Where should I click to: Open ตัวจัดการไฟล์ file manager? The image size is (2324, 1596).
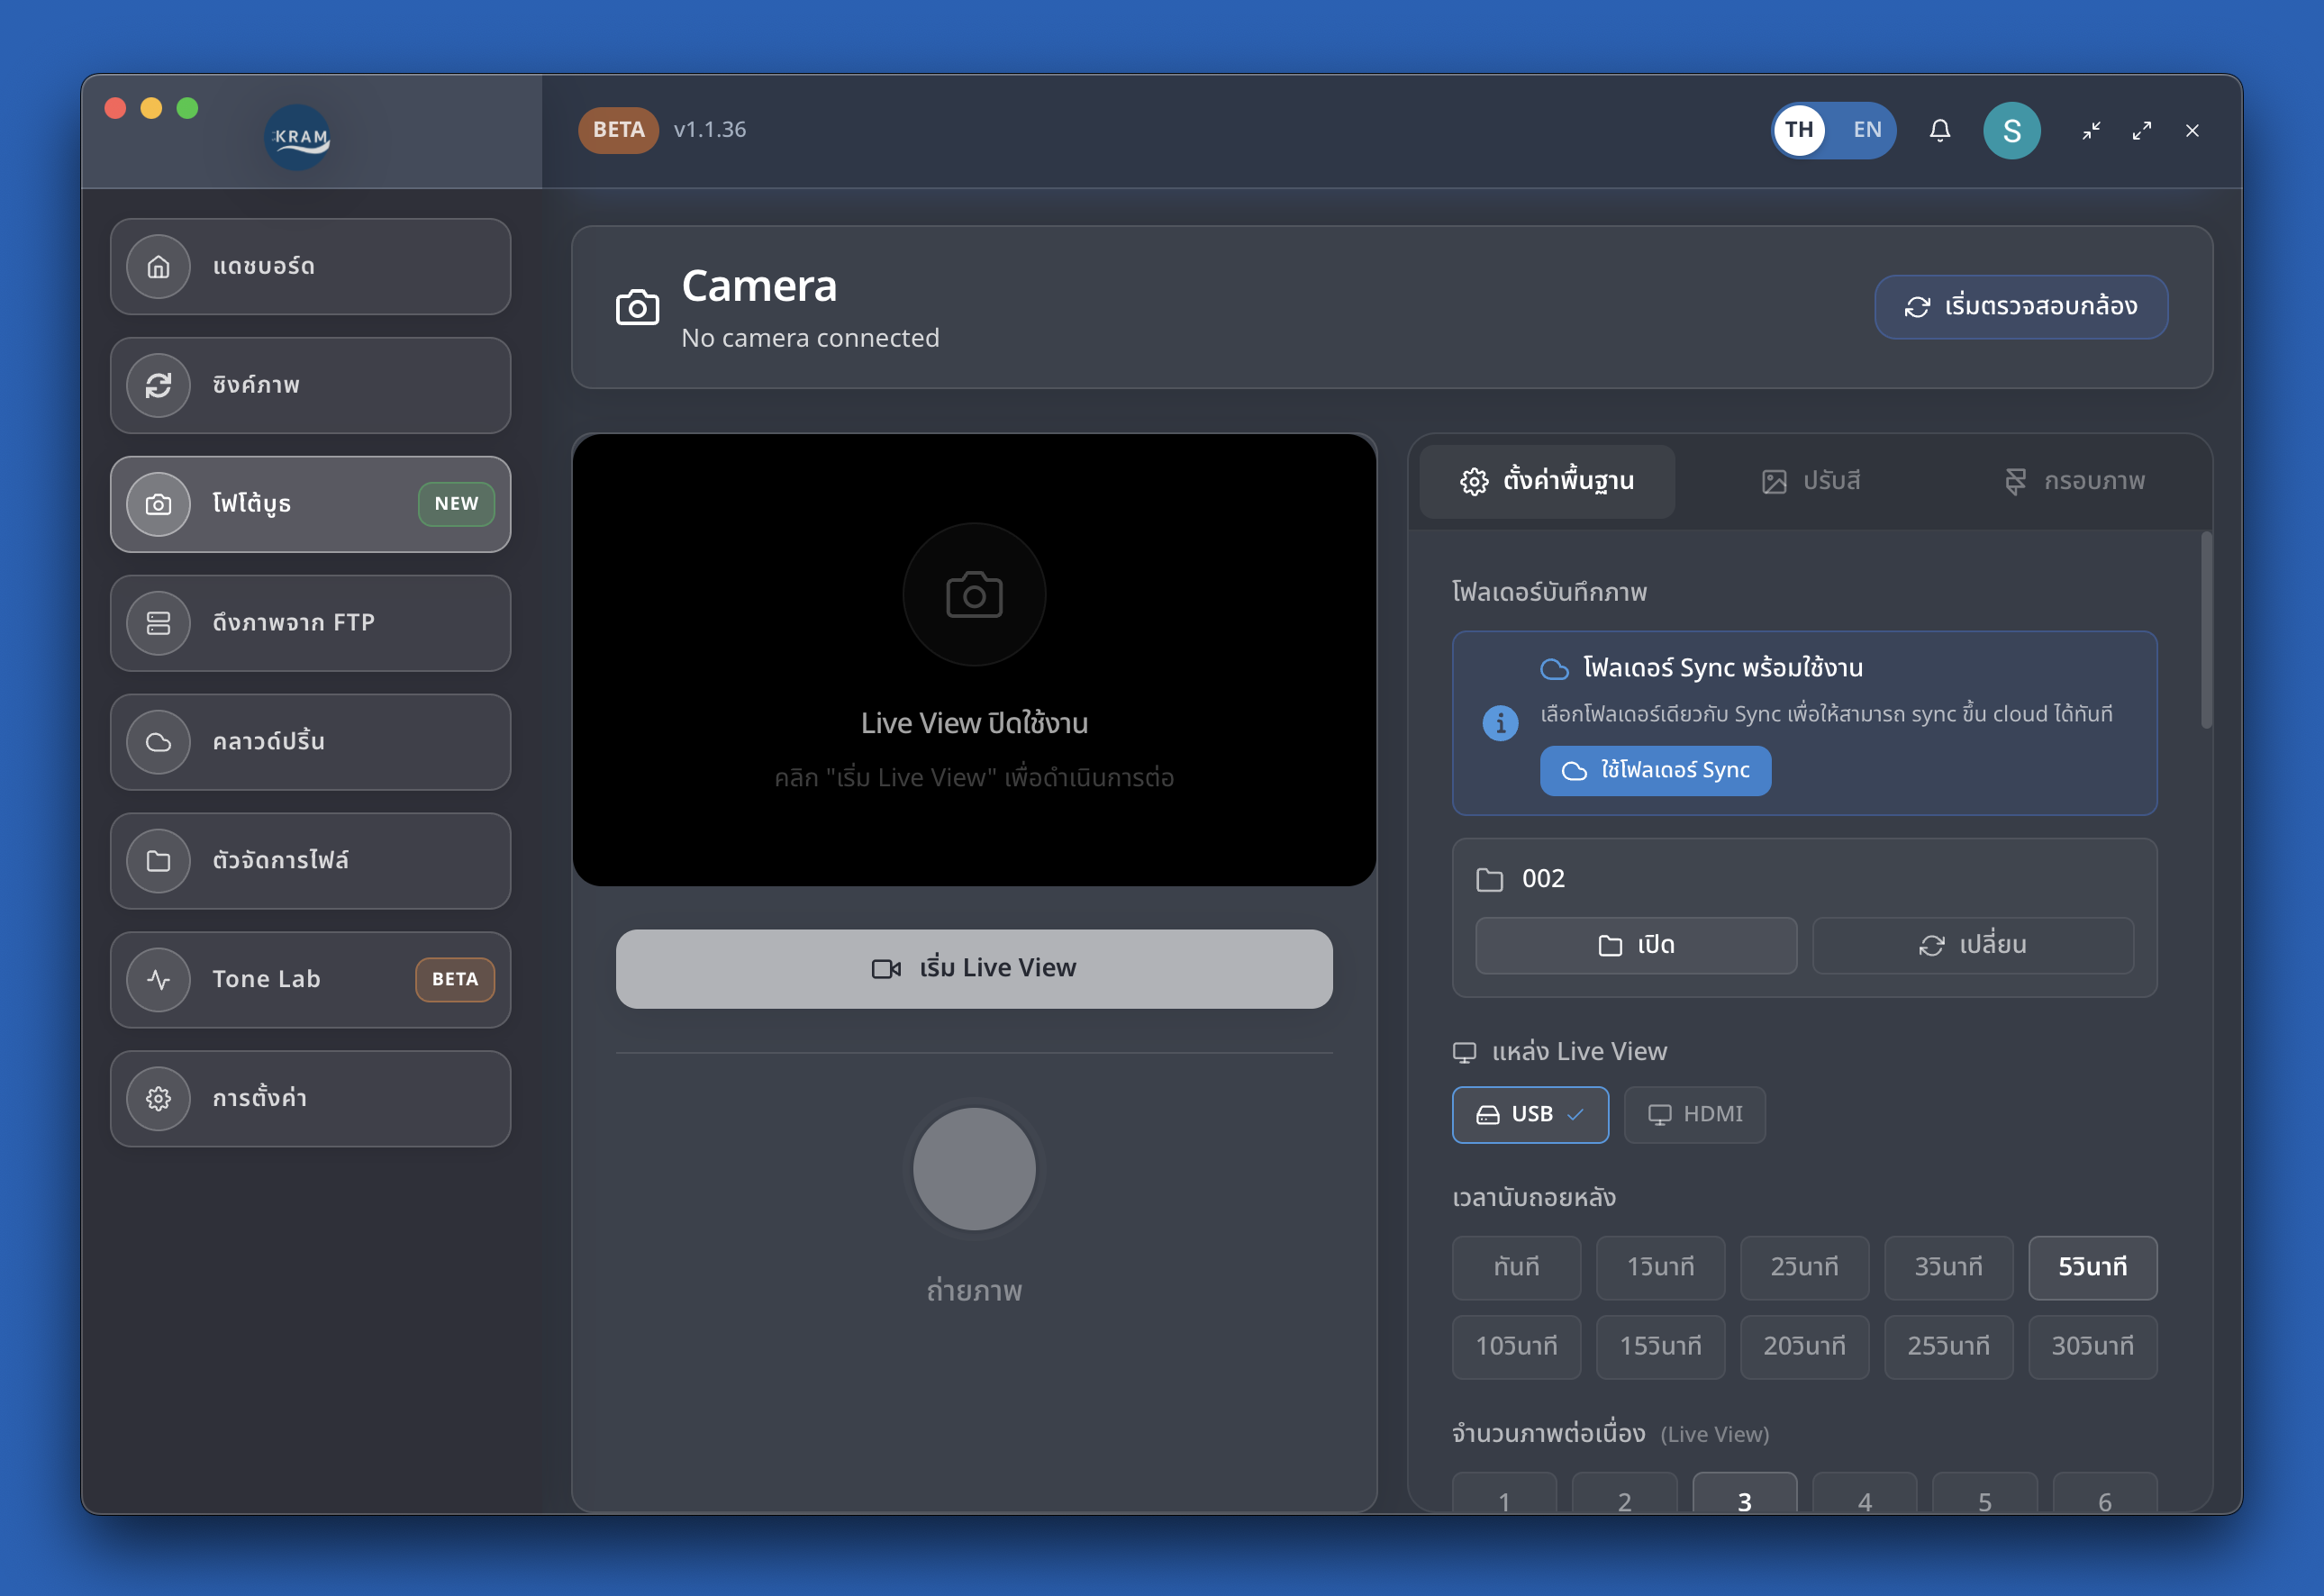310,861
